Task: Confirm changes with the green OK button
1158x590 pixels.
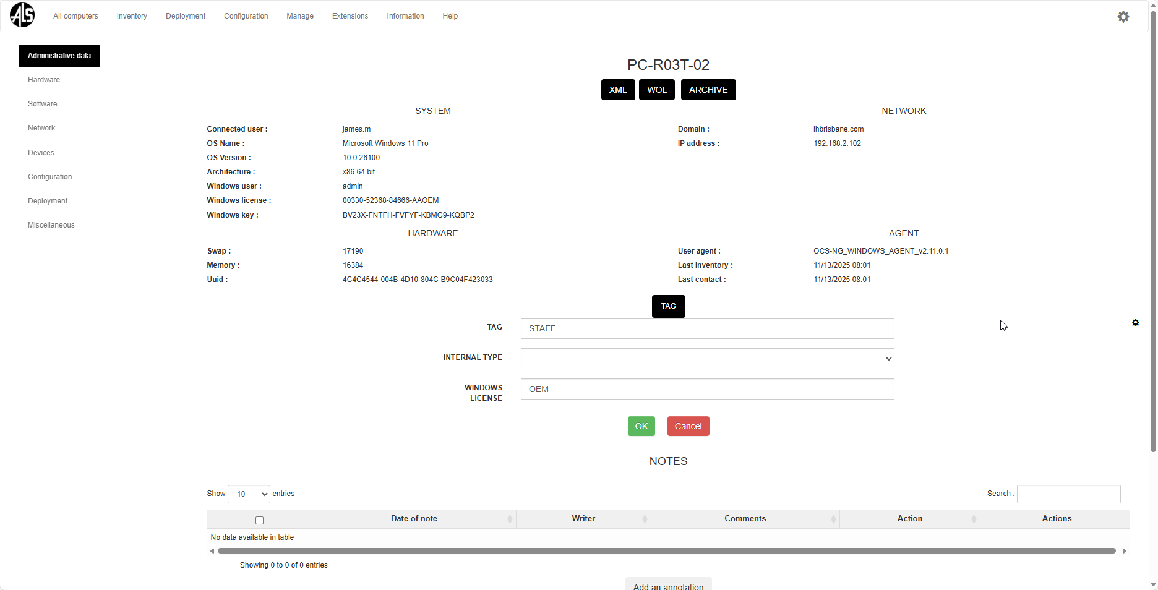Action: [x=641, y=426]
